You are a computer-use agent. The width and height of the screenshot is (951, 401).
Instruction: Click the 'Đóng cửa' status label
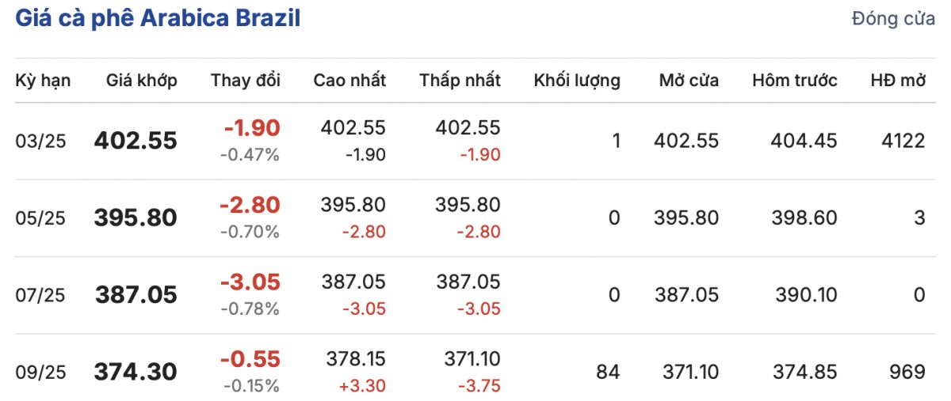pos(893,20)
